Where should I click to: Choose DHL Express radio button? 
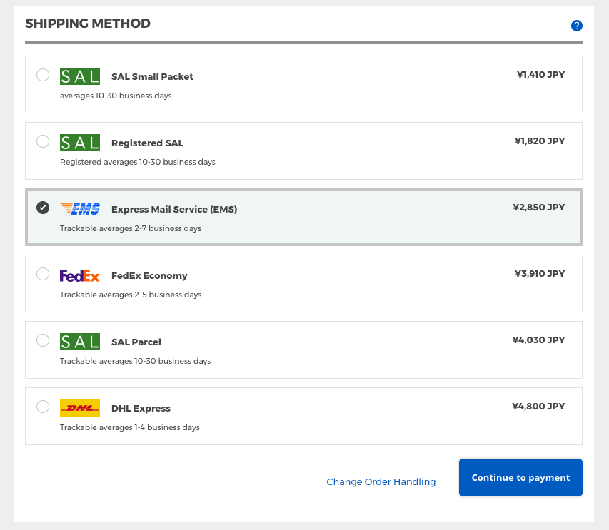click(43, 407)
